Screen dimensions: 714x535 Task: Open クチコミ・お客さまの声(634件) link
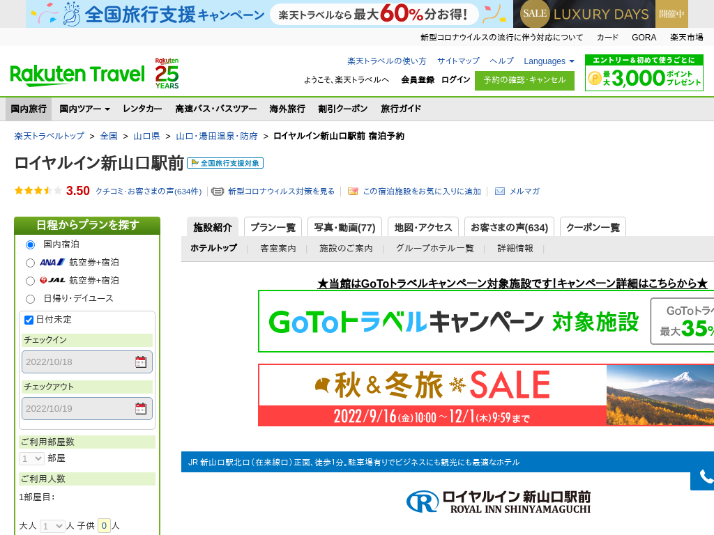coord(149,192)
